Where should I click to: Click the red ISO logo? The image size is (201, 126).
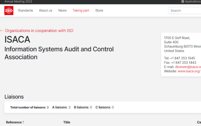point(9,10)
